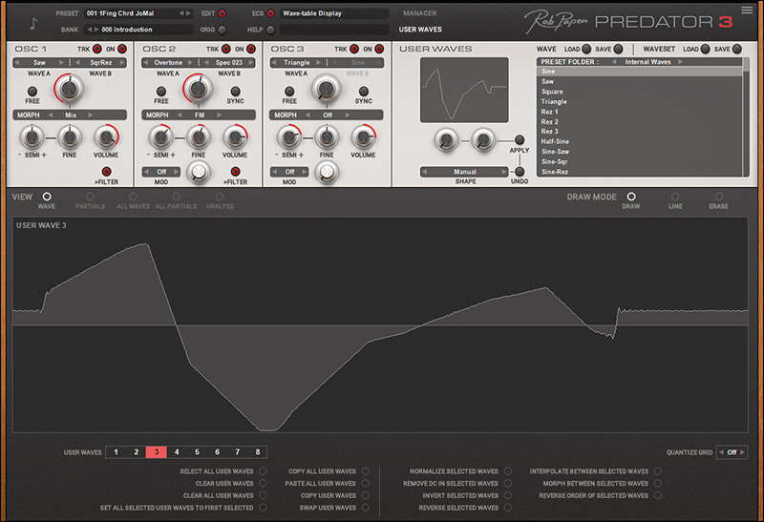Click the next preset arrow
This screenshot has height=522, width=764.
(188, 13)
